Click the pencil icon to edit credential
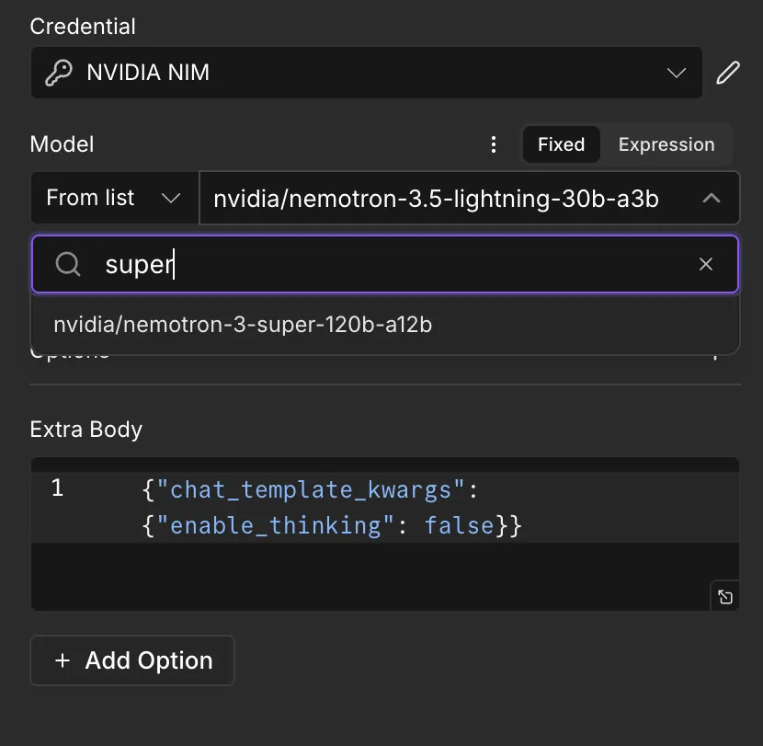Viewport: 763px width, 746px height. (x=728, y=73)
